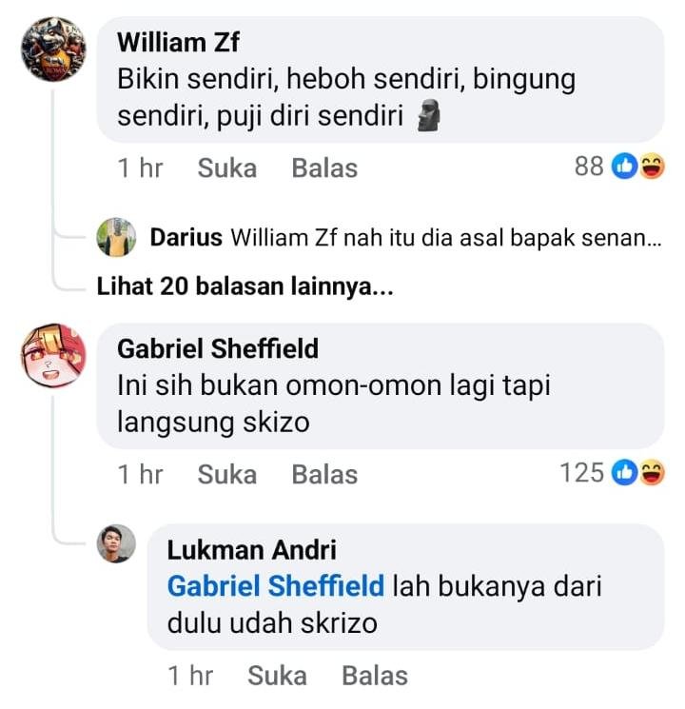Open the Gabriel Sheffield commenter name

(x=218, y=348)
